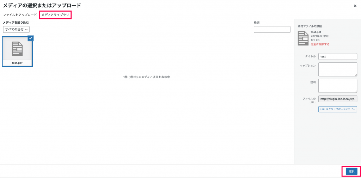
Task: Click the test.pdf caption under thumbnail
Action: coord(18,62)
